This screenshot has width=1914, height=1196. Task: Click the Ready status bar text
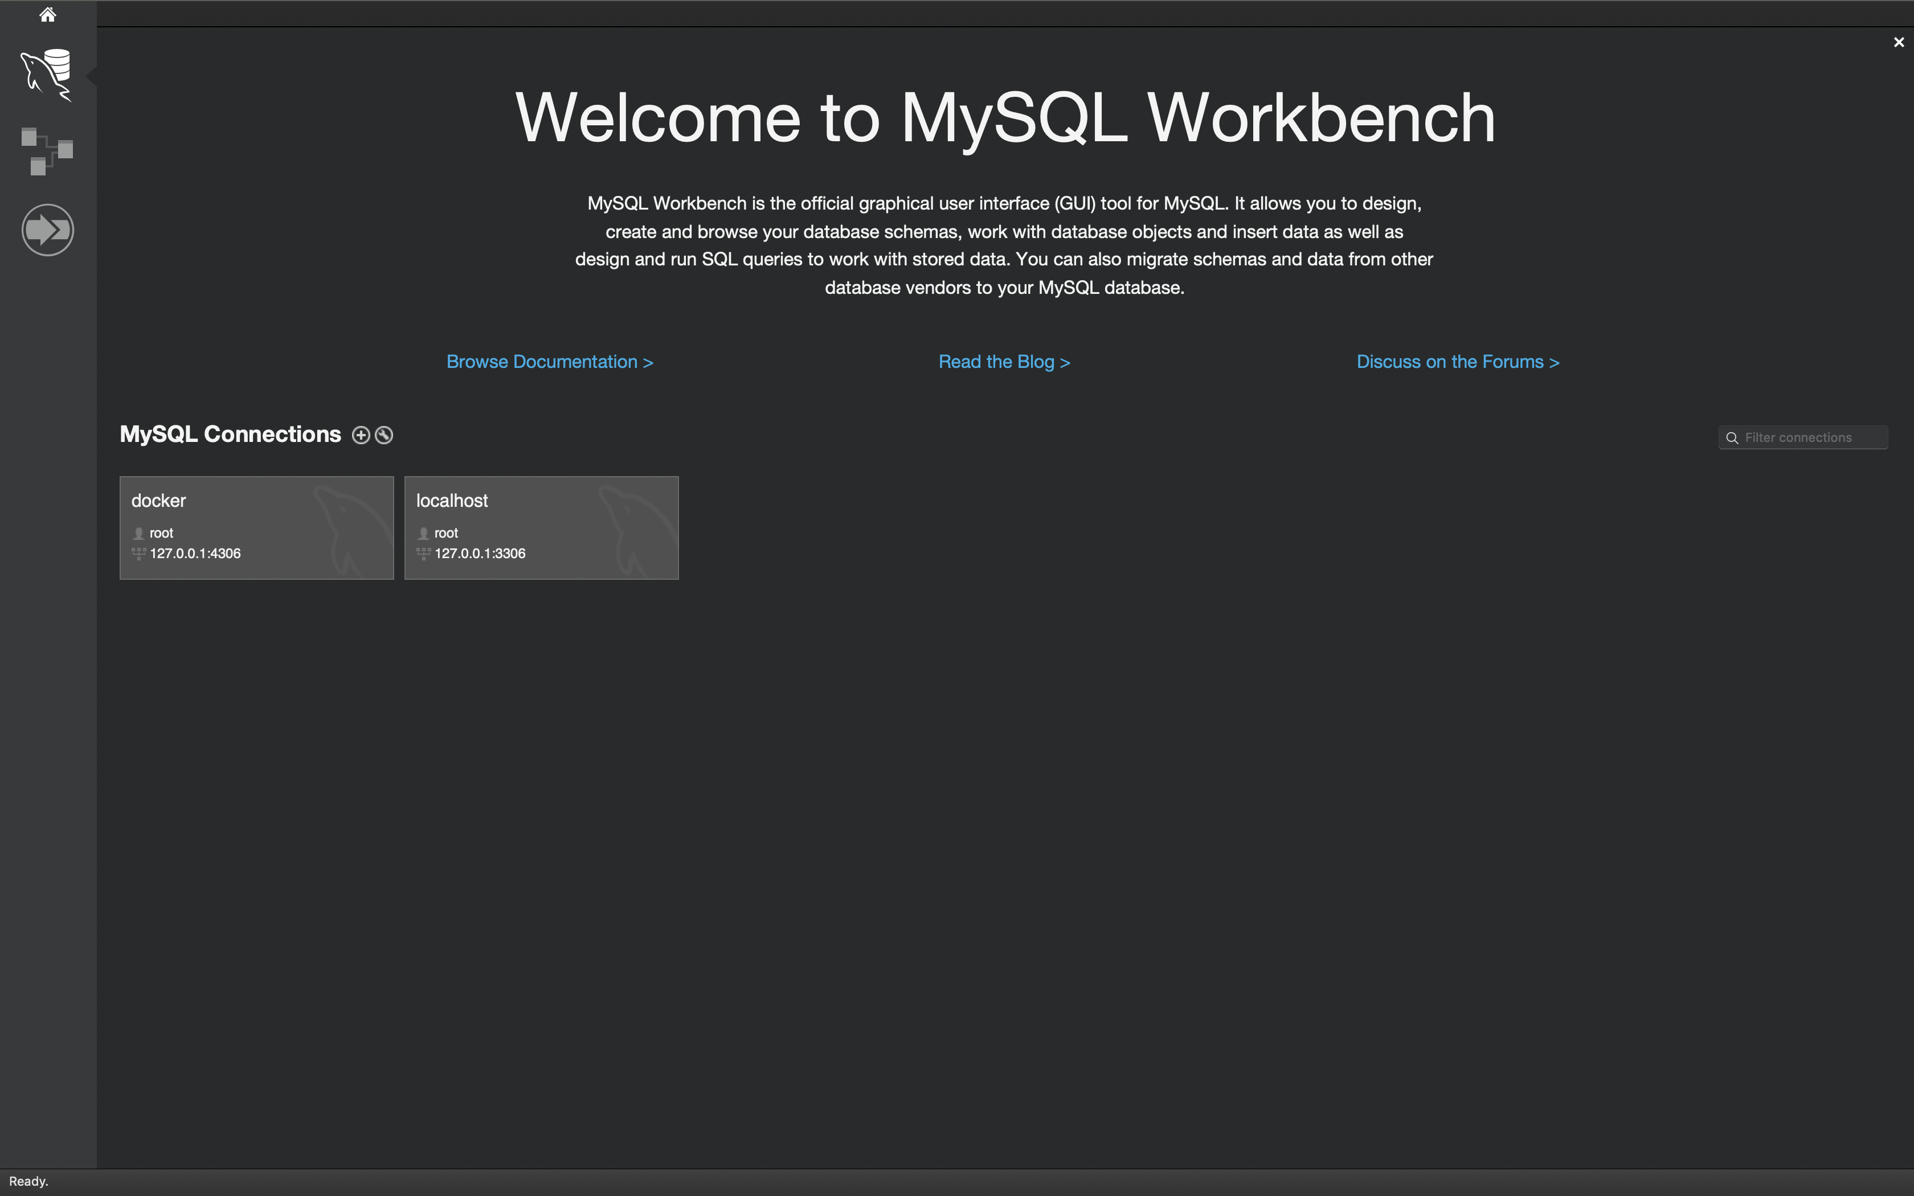tap(28, 1181)
